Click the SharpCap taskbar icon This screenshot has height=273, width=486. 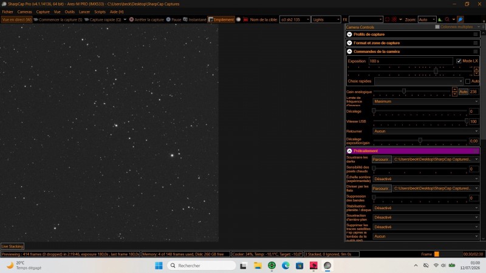click(x=327, y=266)
